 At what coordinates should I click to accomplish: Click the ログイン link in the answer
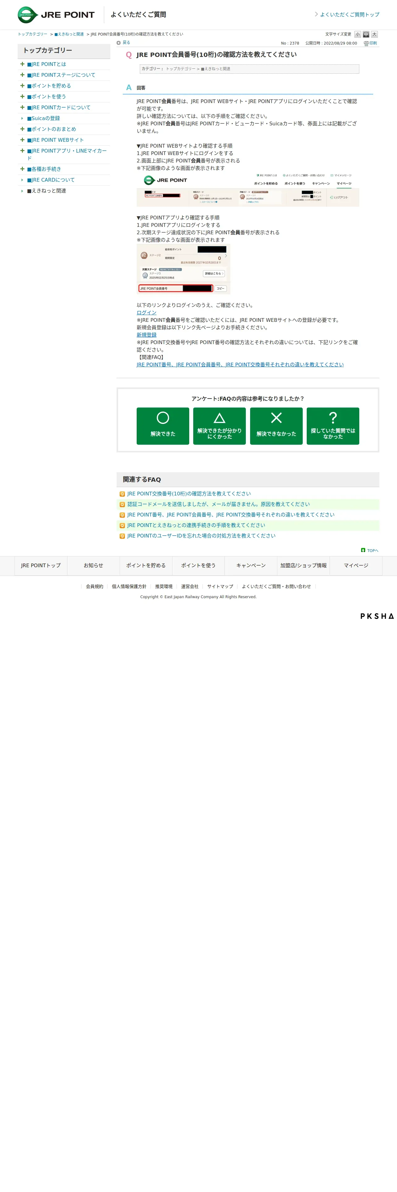tap(147, 313)
